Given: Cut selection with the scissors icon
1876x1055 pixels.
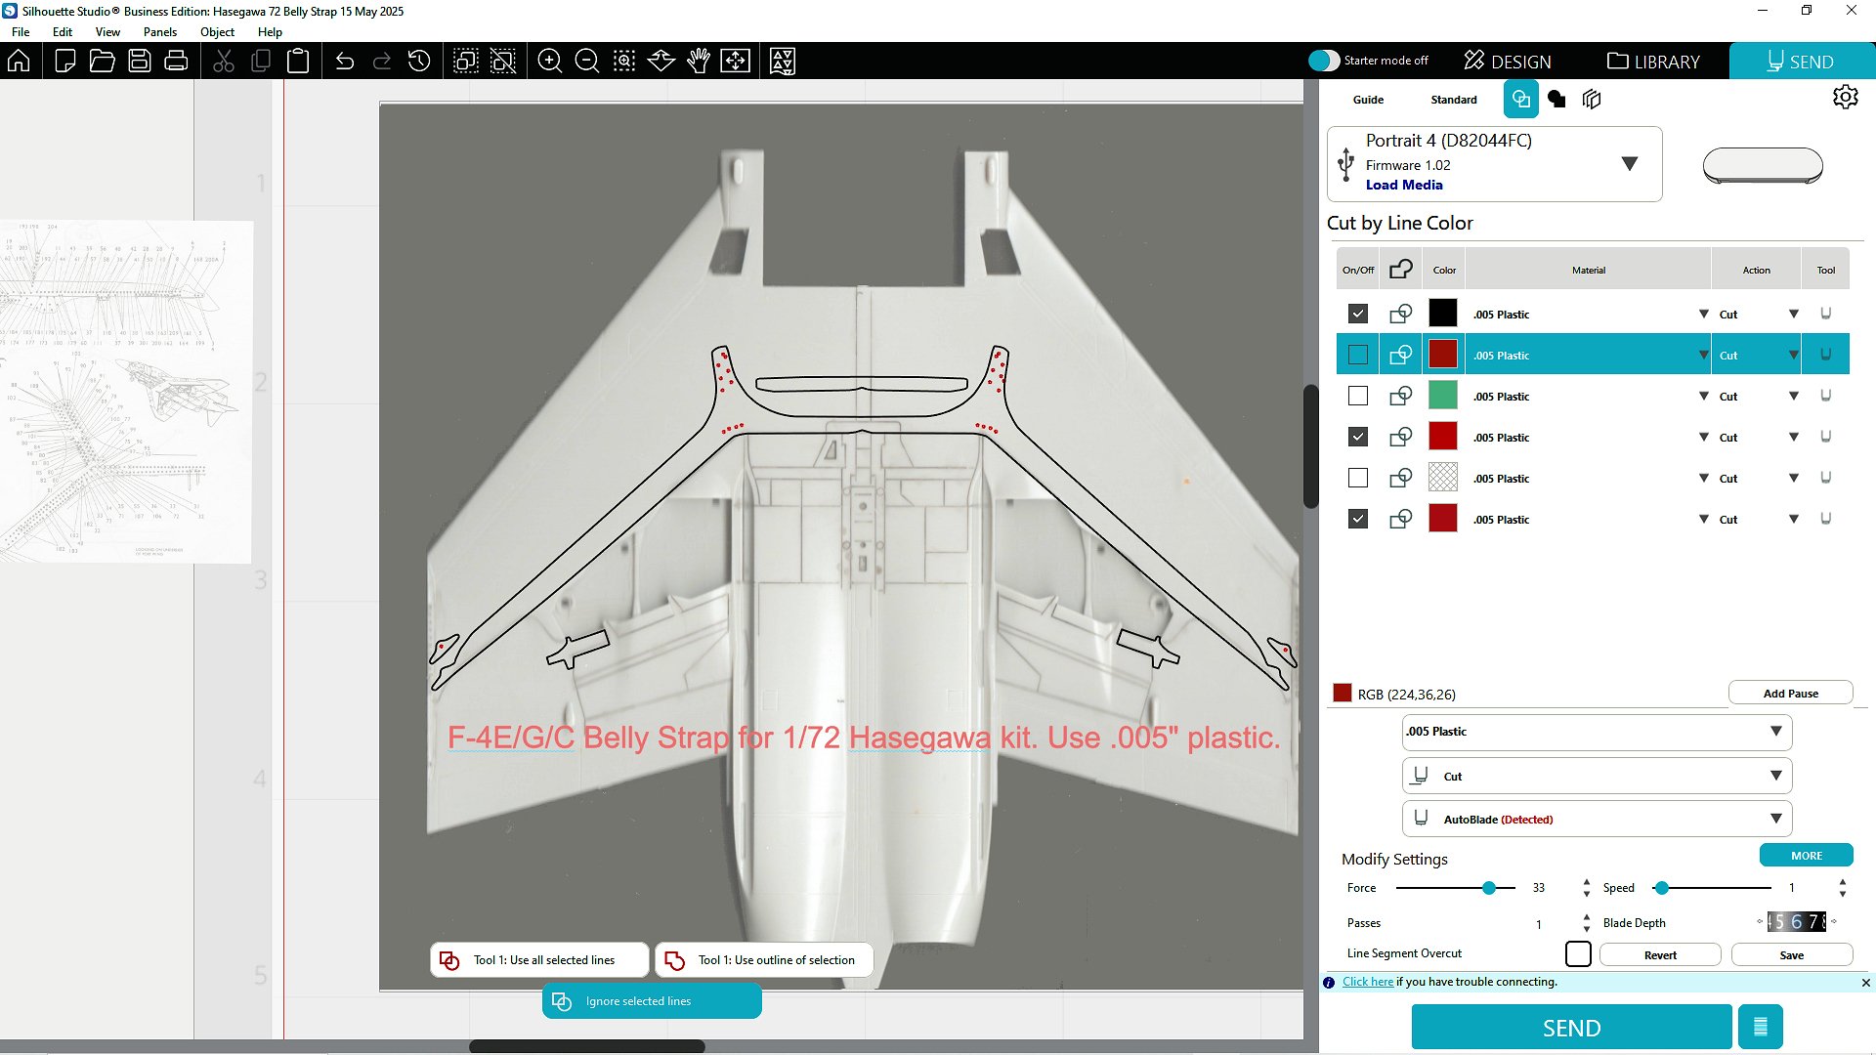Looking at the screenshot, I should [x=224, y=61].
